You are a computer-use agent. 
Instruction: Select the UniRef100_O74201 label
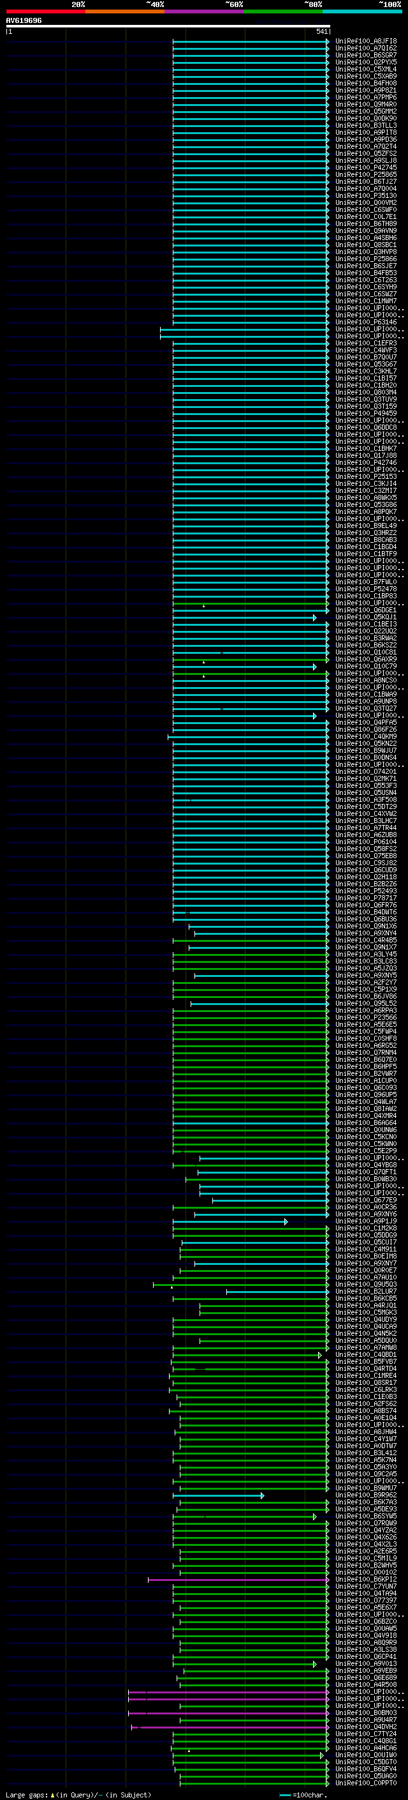coord(366,771)
